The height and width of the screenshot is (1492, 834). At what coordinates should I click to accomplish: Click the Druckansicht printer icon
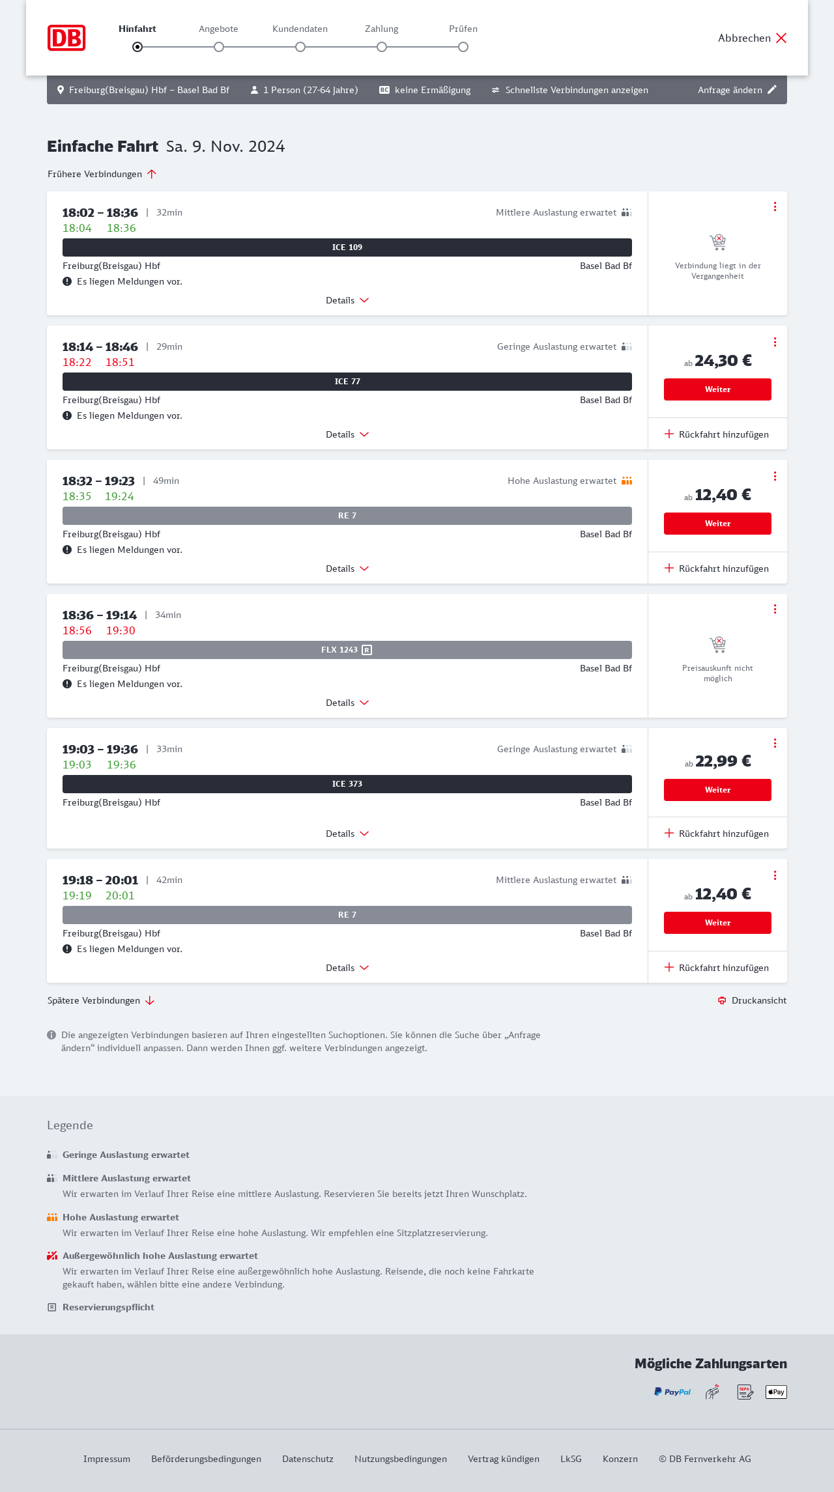click(x=722, y=1000)
